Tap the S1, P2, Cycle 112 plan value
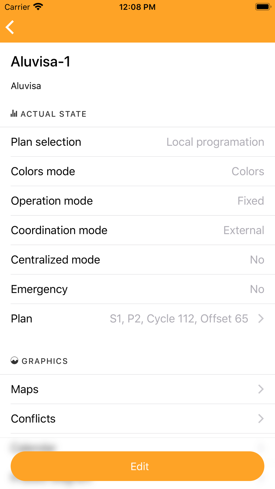The height and width of the screenshot is (489, 275). click(x=179, y=318)
